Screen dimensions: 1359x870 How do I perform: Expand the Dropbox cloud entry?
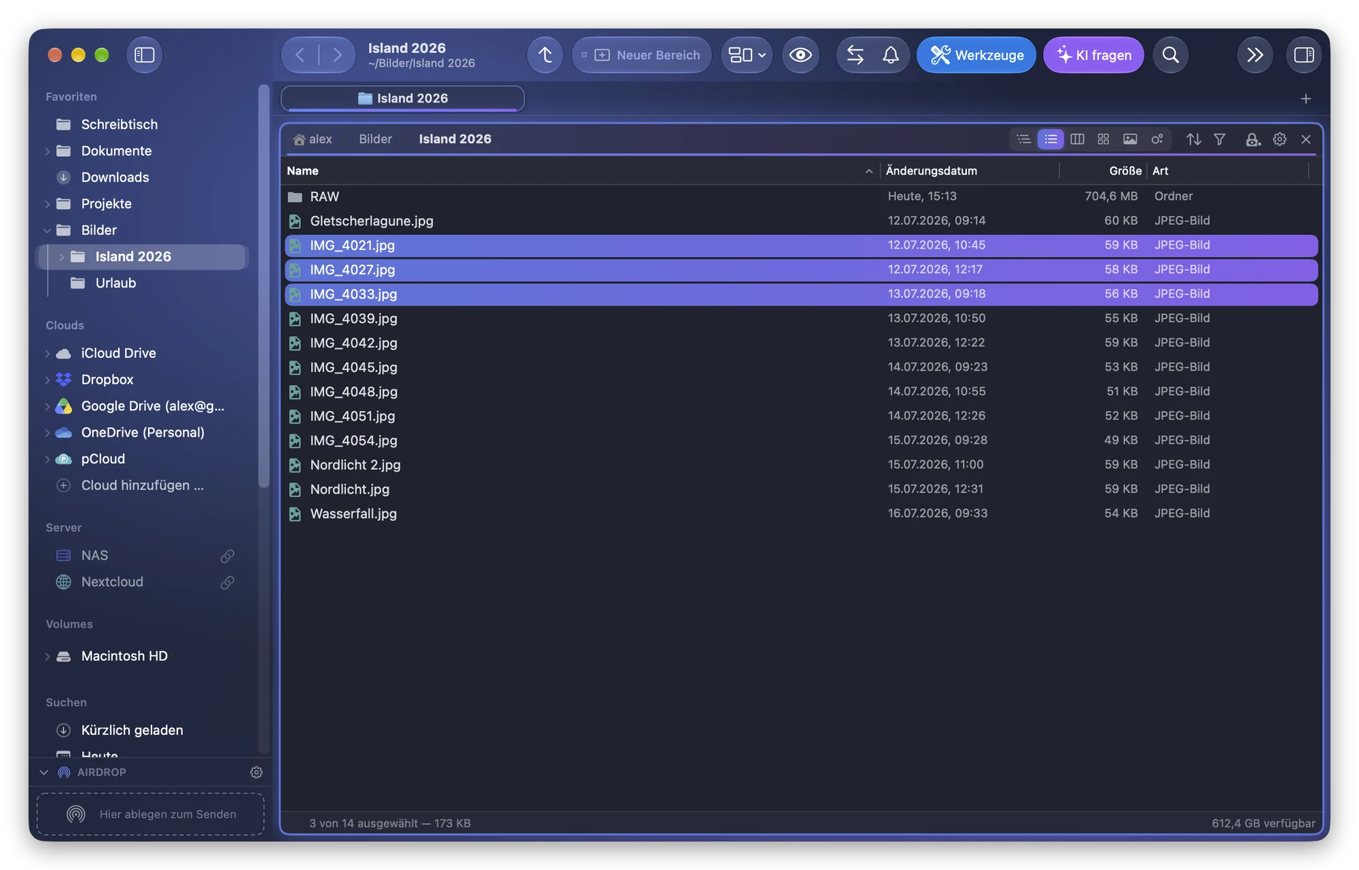pos(48,380)
